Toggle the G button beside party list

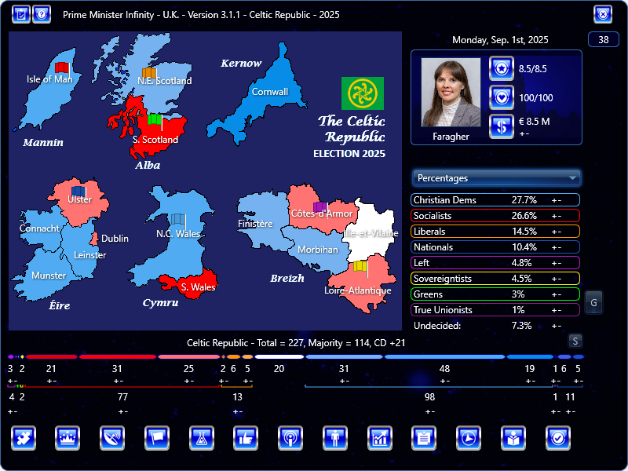point(593,302)
